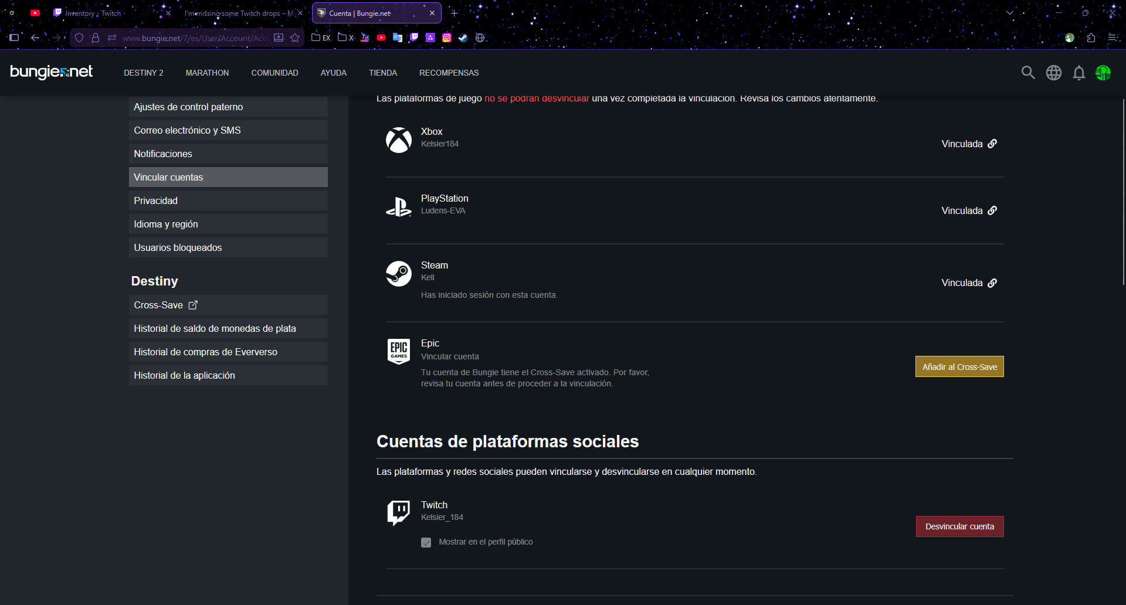This screenshot has height=605, width=1126.
Task: Click the 'Añadir al Cross-Save' button
Action: 959,367
